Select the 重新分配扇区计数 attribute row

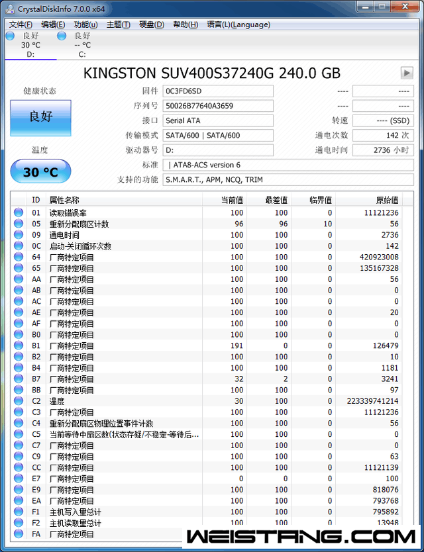(x=207, y=224)
